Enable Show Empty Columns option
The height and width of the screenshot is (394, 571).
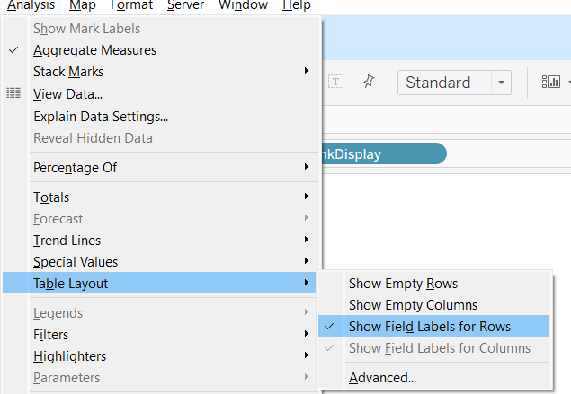coord(413,305)
